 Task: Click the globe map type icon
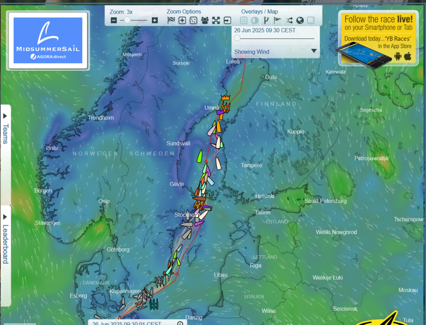pos(300,20)
